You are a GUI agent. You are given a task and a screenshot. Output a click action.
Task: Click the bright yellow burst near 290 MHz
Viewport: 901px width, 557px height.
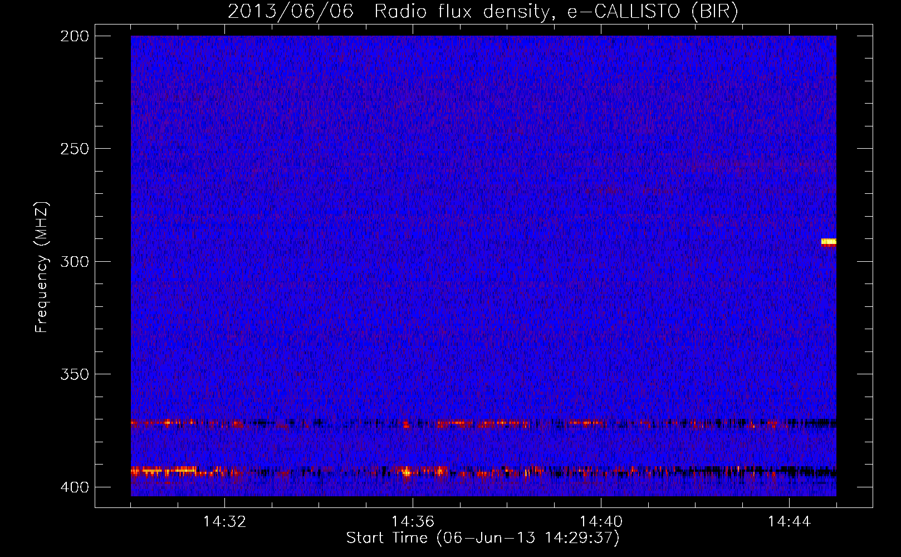829,242
